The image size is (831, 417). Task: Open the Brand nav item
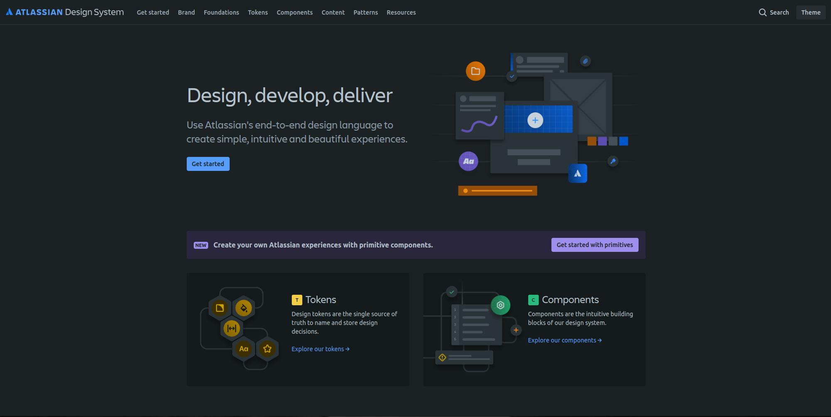click(186, 12)
